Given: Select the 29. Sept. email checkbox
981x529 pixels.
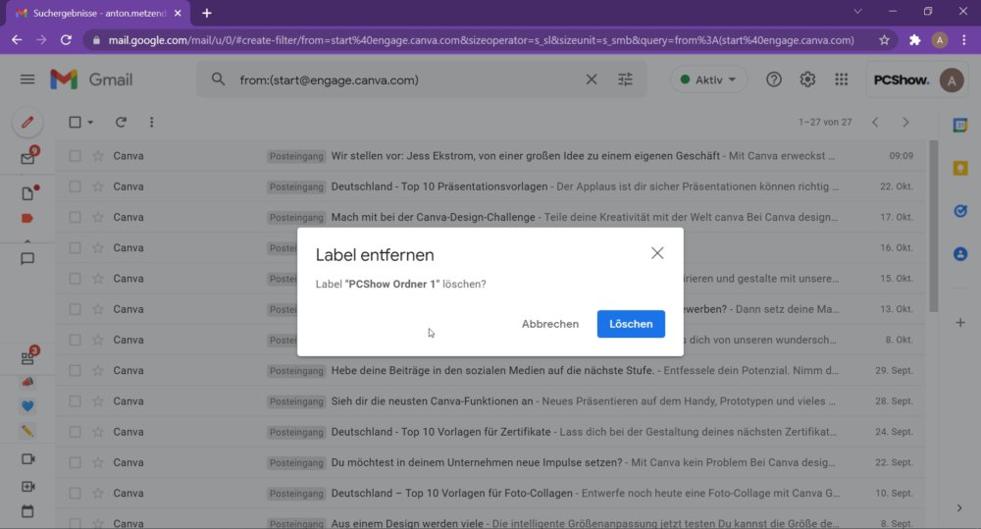Looking at the screenshot, I should [76, 371].
